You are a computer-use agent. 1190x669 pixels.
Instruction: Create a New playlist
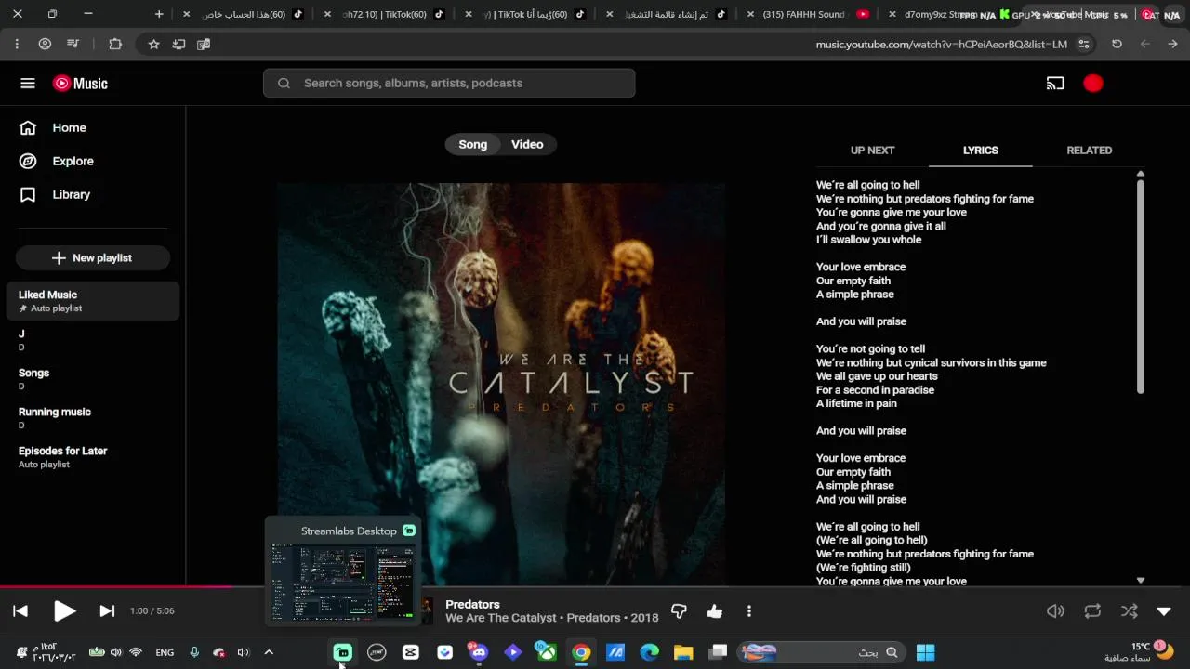92,258
